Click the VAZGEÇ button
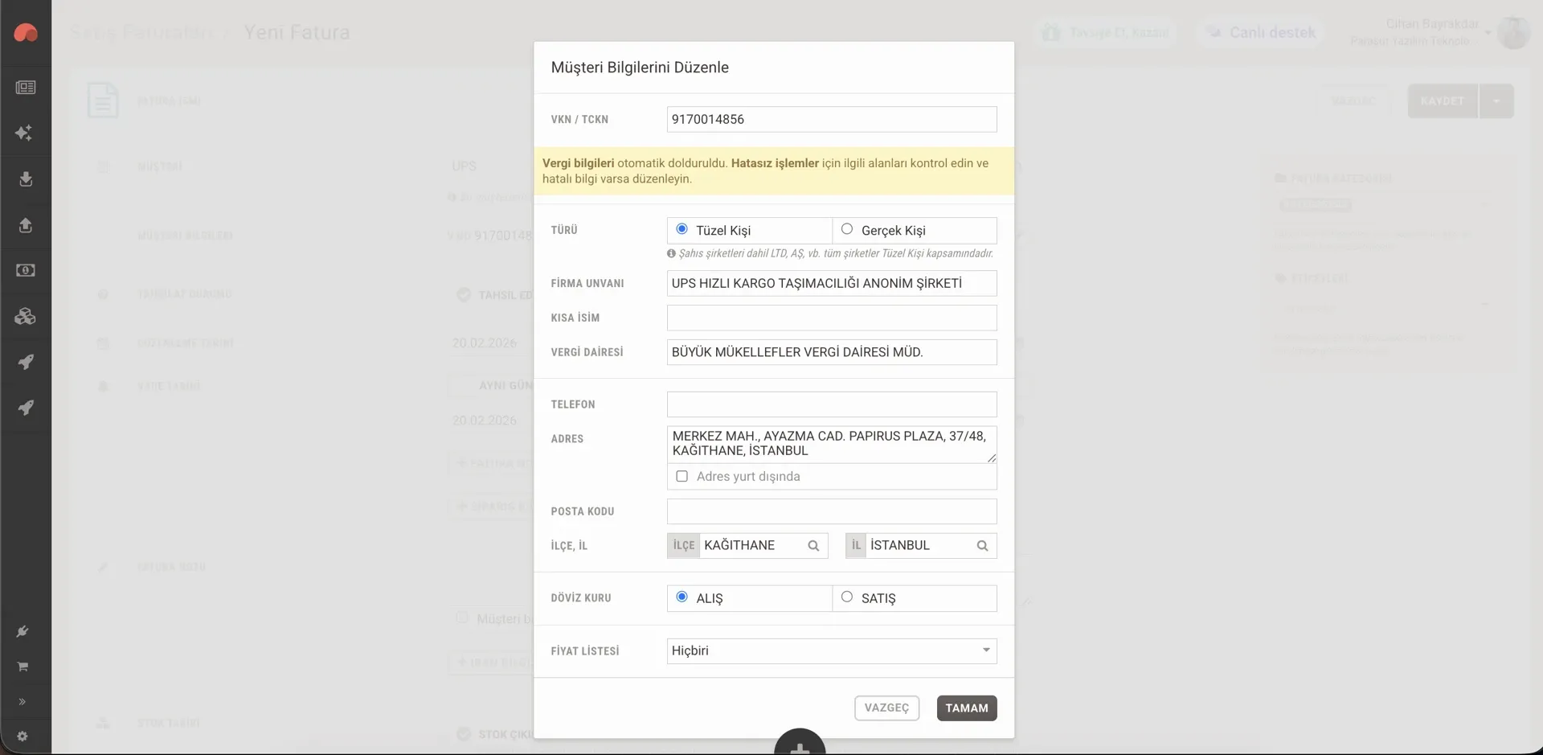The image size is (1543, 755). click(886, 708)
